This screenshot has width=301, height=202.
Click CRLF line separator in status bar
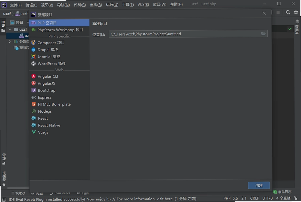click(254, 198)
